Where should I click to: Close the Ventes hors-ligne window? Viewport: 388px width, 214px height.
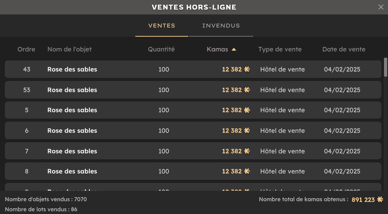(x=381, y=7)
